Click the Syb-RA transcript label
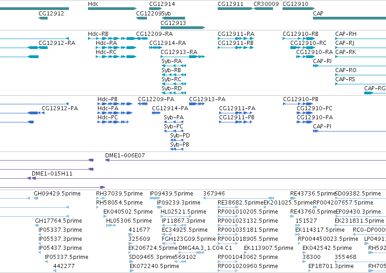This screenshot has width=386, height=273. (x=171, y=61)
